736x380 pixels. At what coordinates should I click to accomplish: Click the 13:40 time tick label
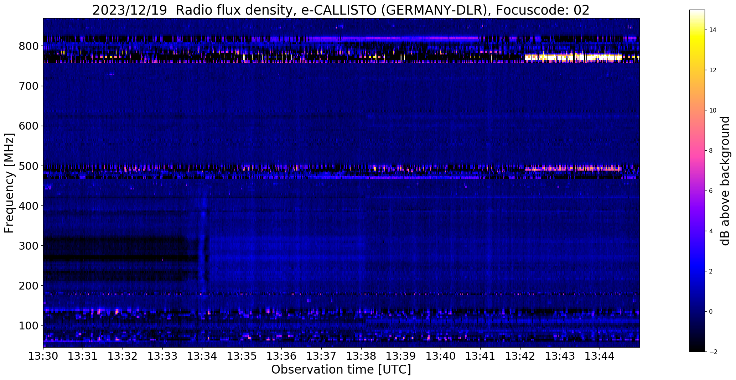[x=441, y=356]
